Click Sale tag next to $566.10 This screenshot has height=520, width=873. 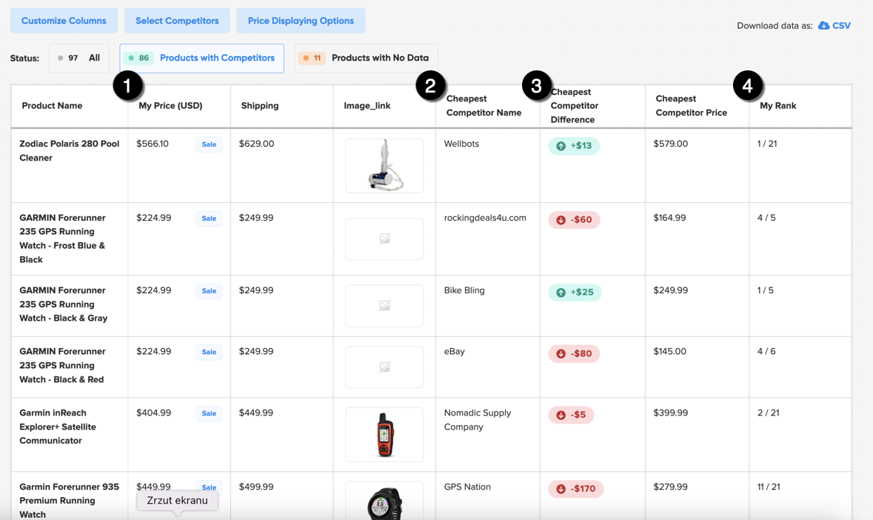[x=209, y=144]
